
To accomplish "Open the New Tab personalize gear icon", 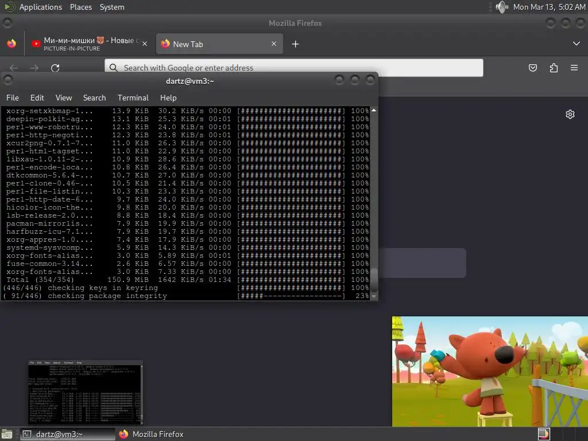I will click(x=570, y=114).
